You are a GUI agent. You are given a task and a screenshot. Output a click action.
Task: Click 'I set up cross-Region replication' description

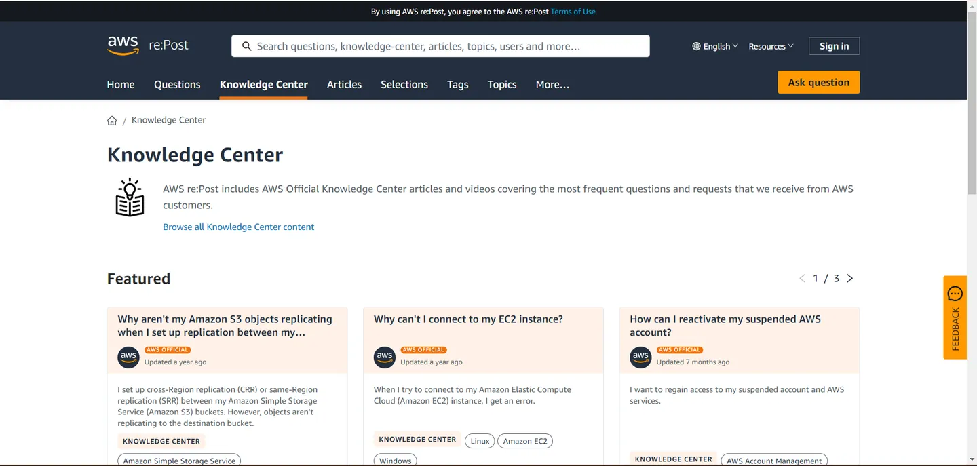[217, 406]
